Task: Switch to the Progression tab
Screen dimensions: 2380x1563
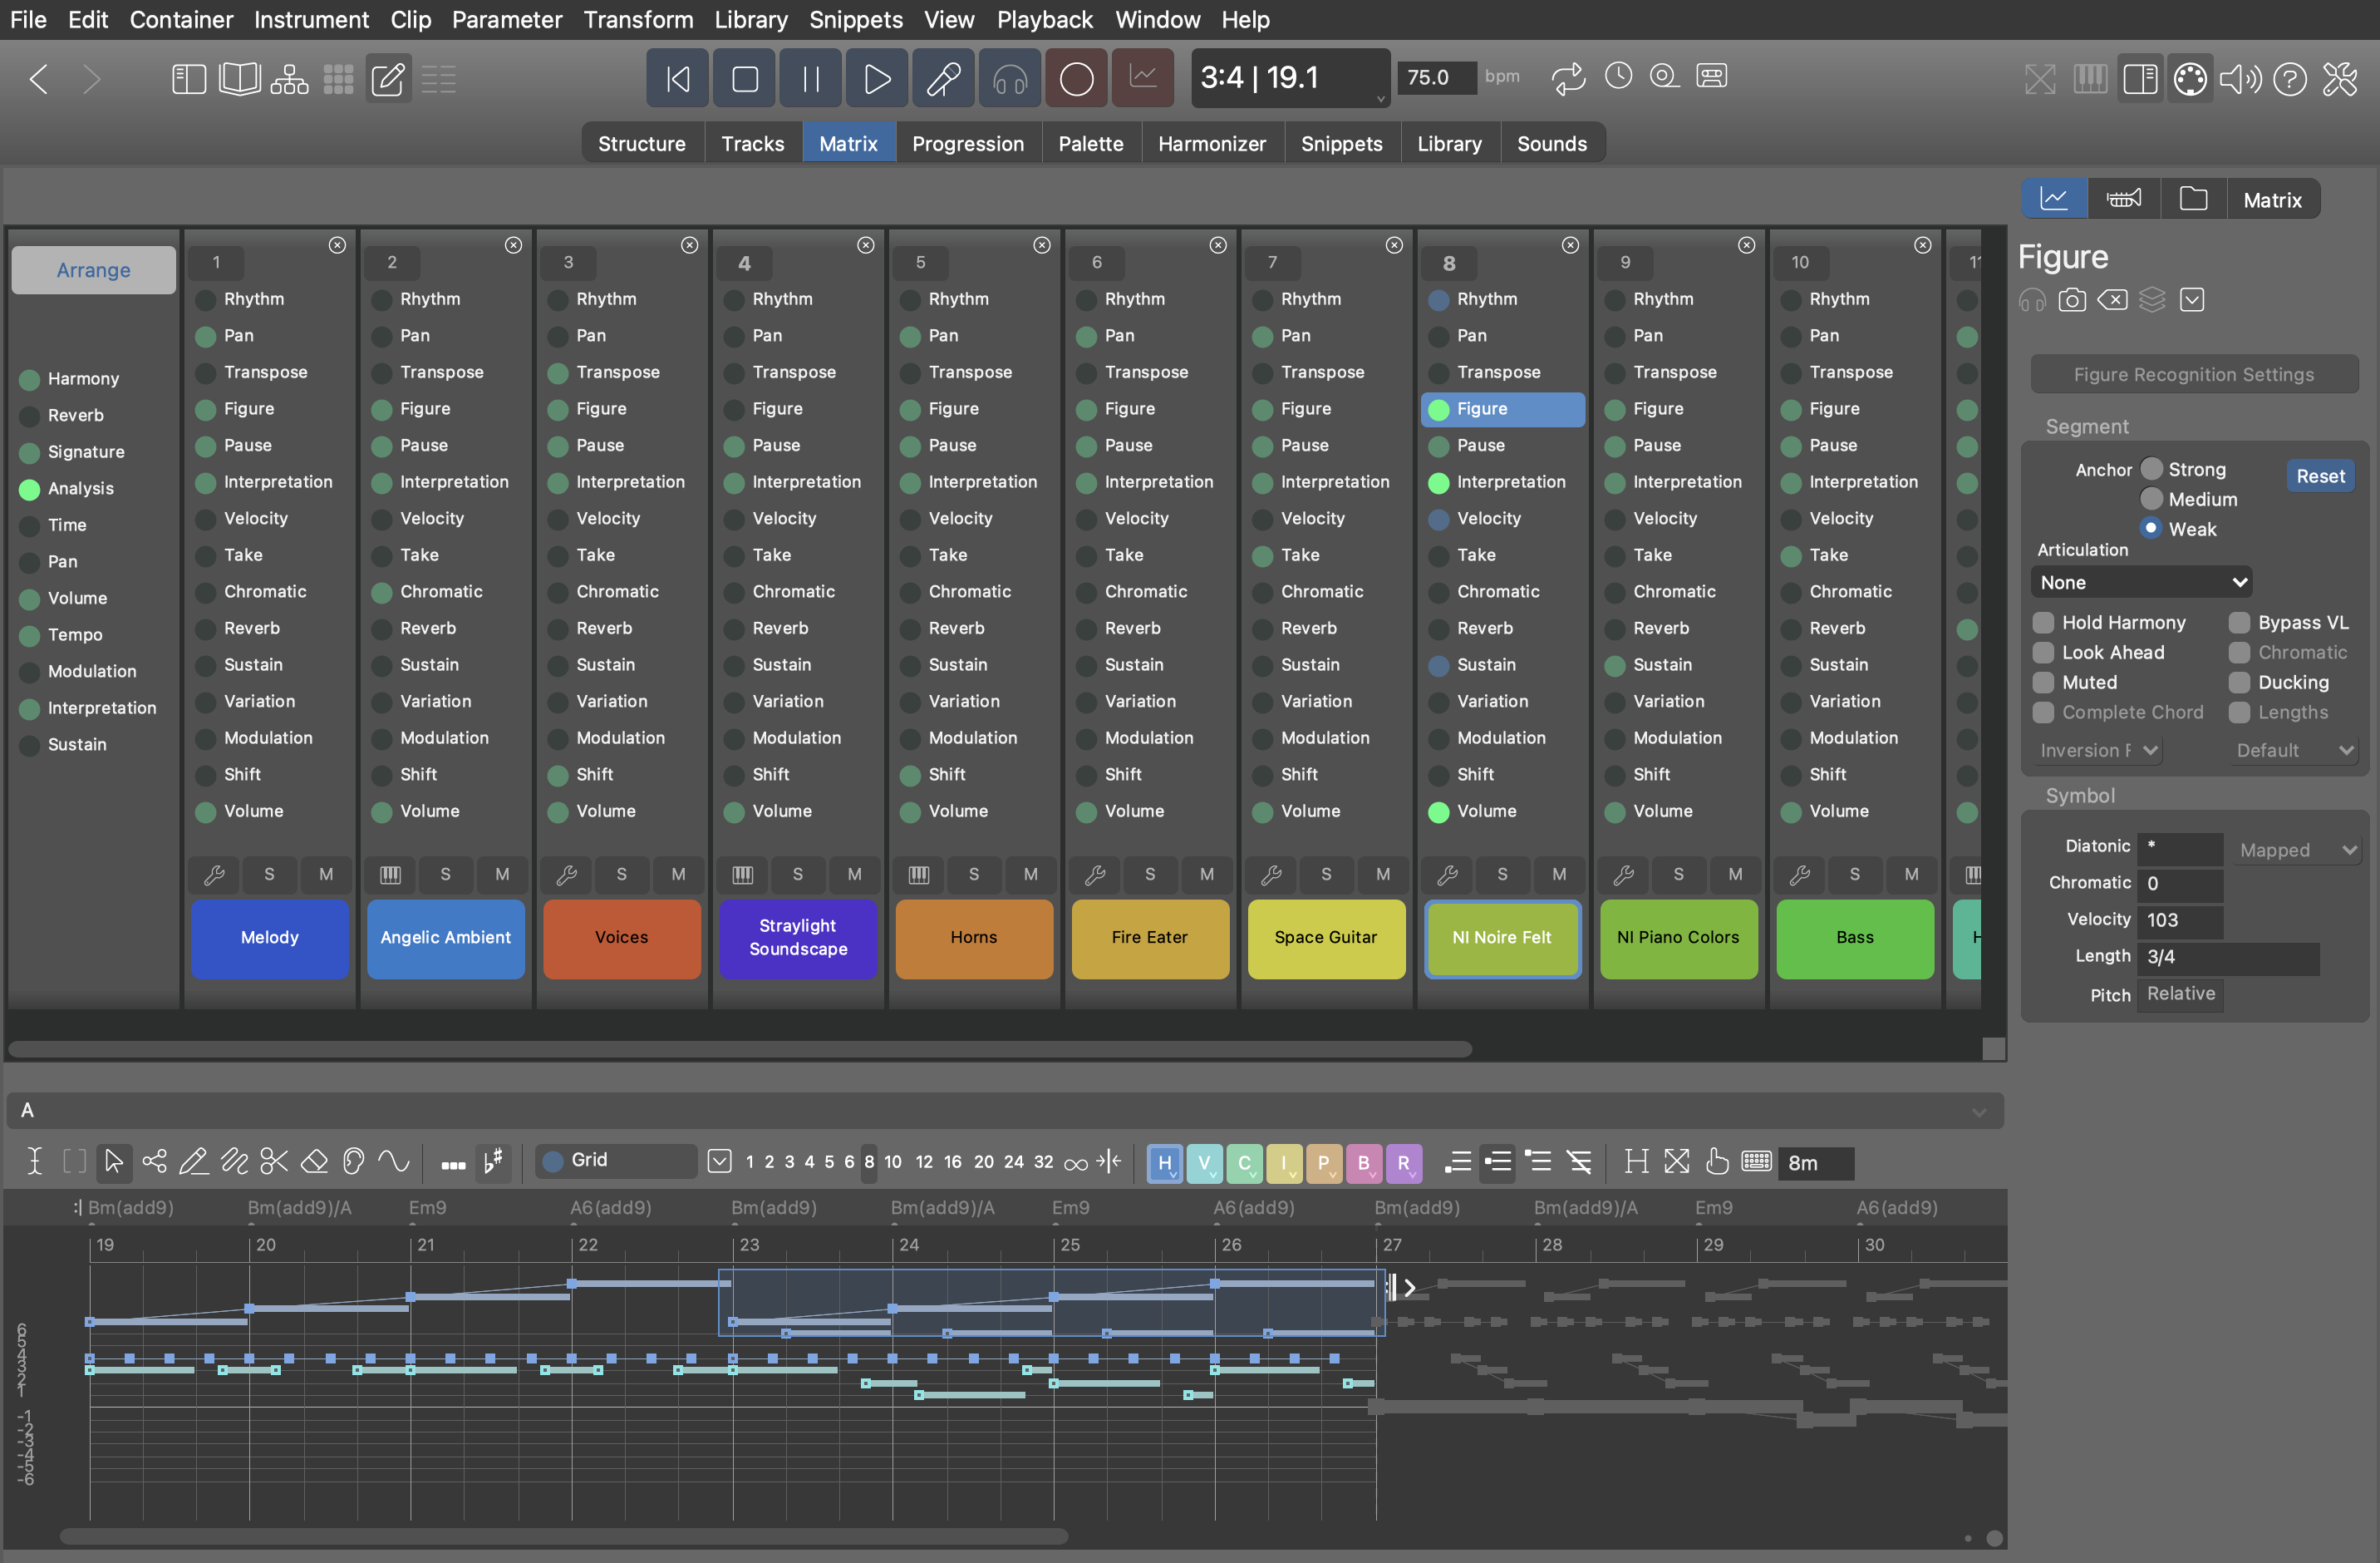Action: 967,143
